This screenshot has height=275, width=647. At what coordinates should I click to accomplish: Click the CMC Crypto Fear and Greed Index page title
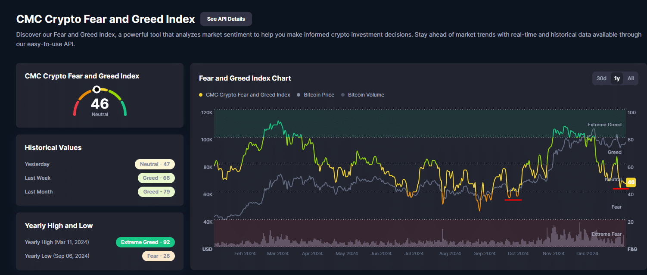(x=106, y=19)
